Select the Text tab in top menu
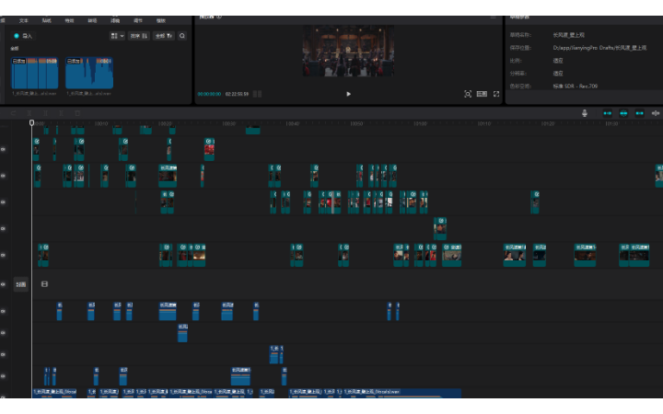The image size is (663, 414). pos(24,19)
